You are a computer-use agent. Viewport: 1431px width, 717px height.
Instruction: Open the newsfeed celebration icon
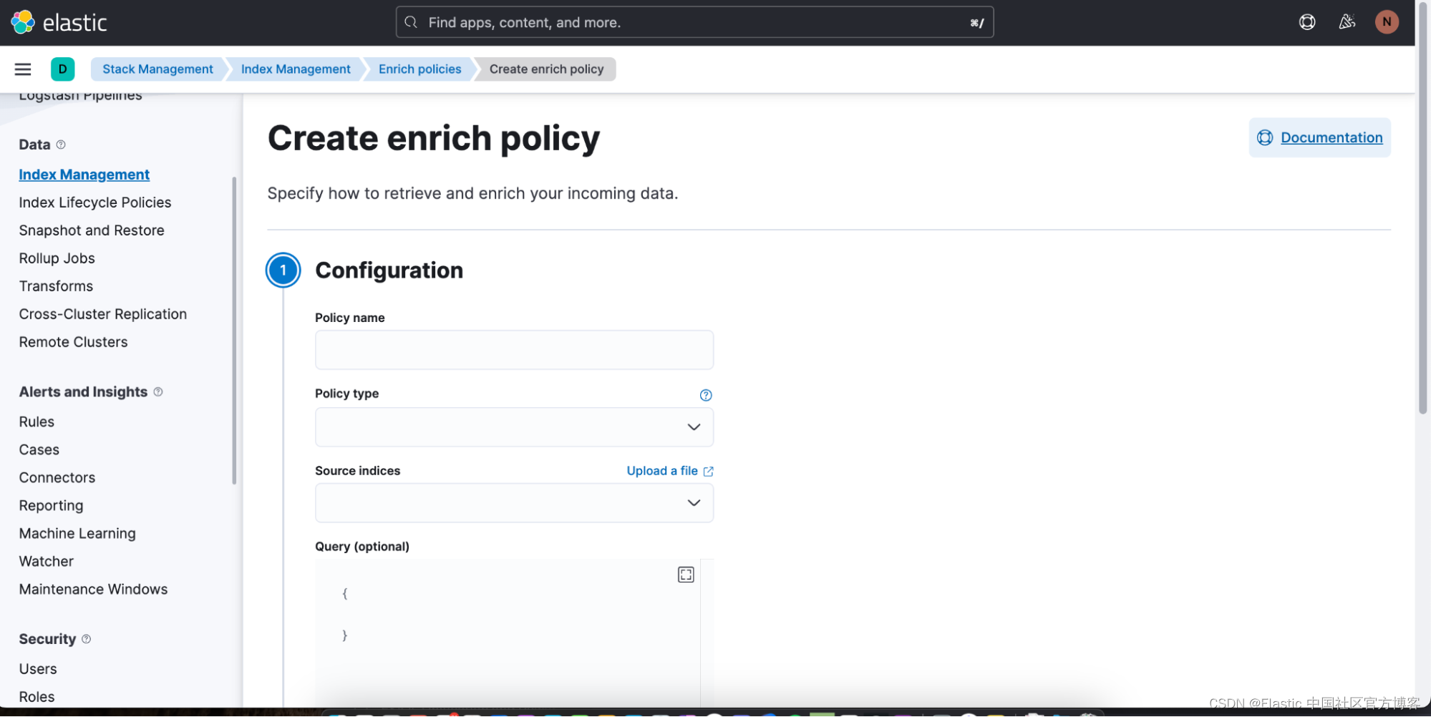(x=1347, y=22)
